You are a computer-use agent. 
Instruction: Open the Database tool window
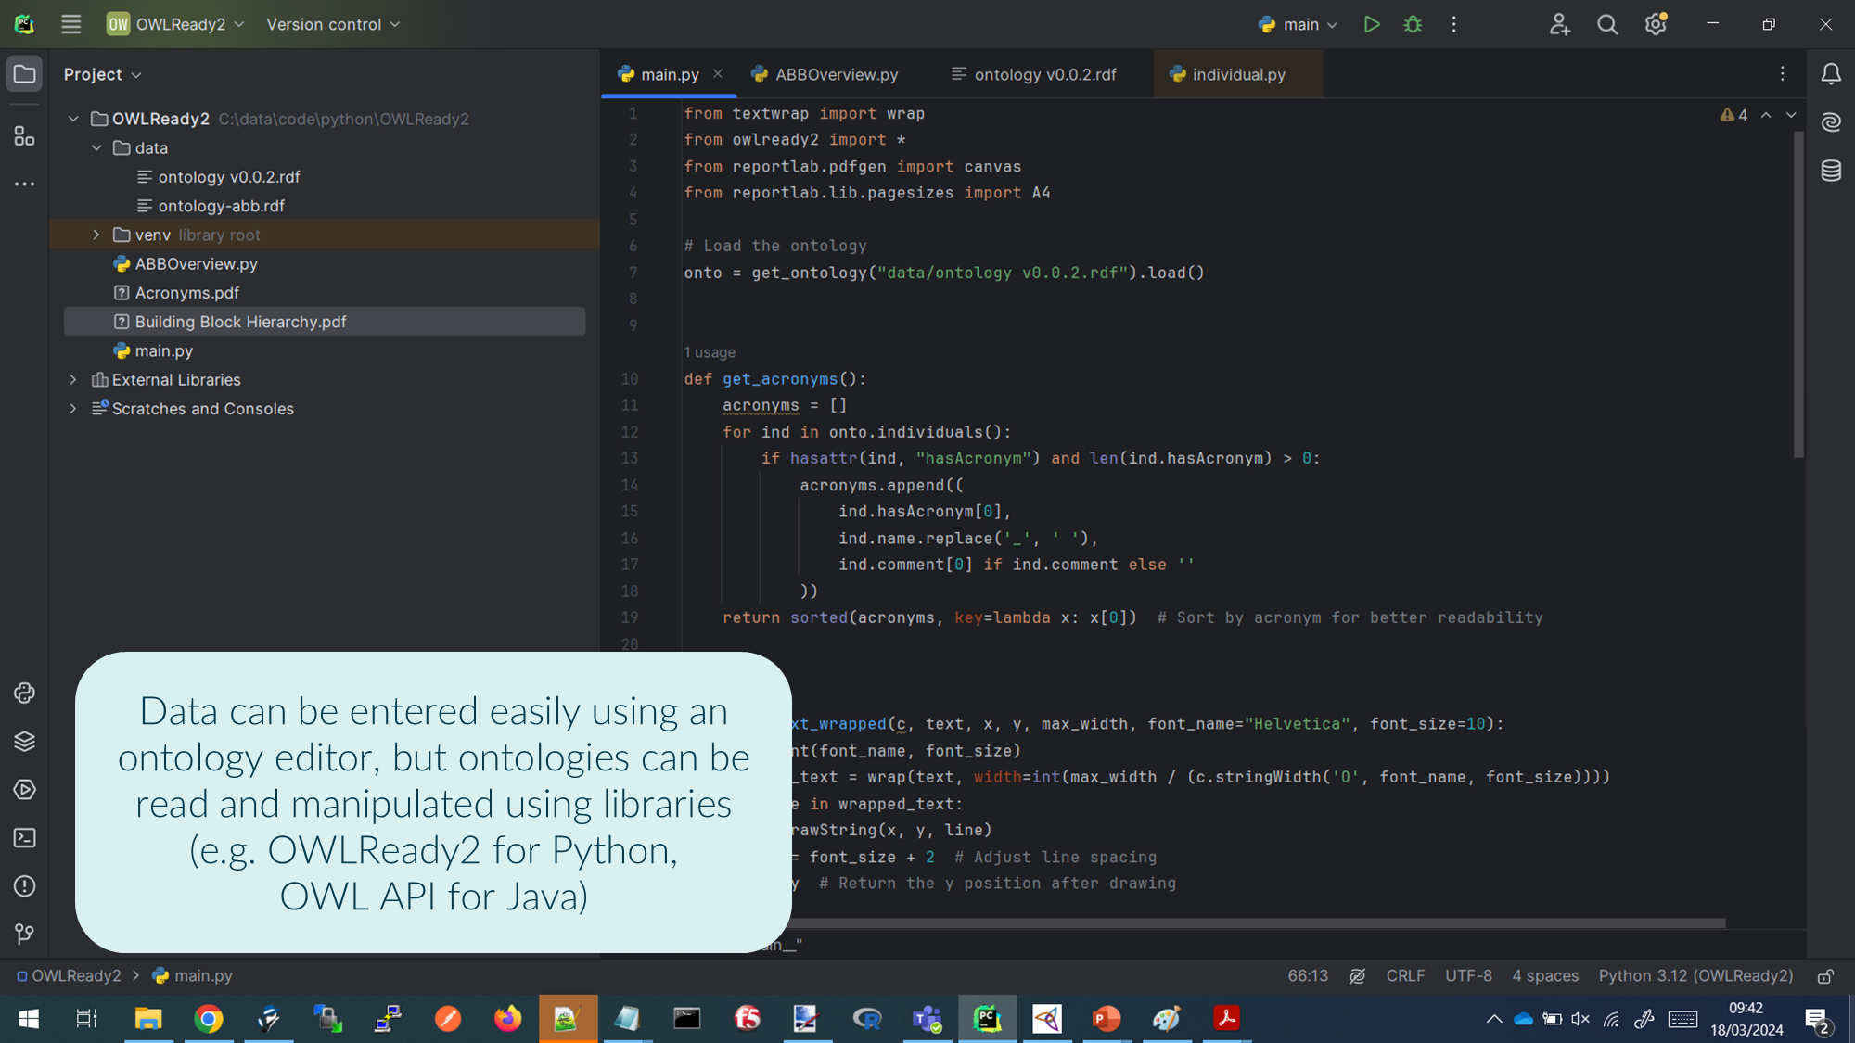tap(1831, 171)
